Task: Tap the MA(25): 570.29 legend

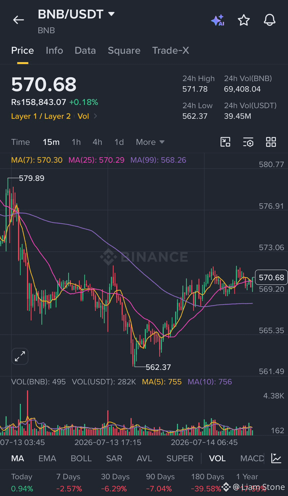Action: point(96,160)
